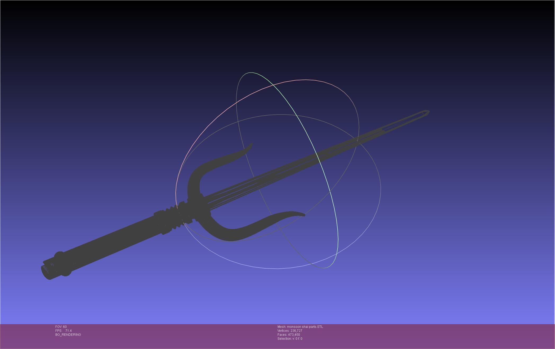Click the FPS 71.4 readout

pyautogui.click(x=63, y=331)
